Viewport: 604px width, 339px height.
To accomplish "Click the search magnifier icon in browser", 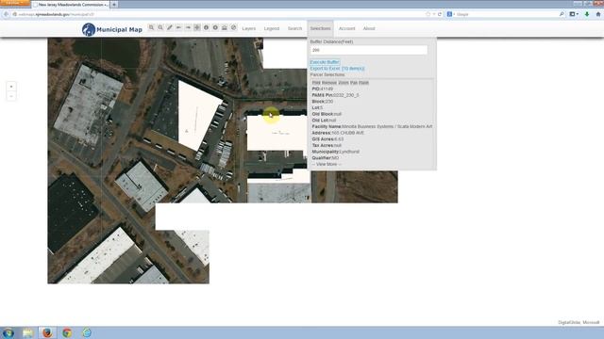I will pyautogui.click(x=562, y=14).
